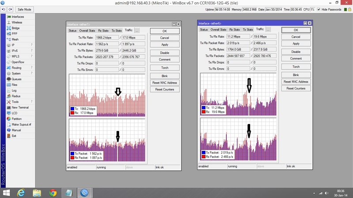Open Chrome from the taskbar
This screenshot has height=198, width=353.
click(53, 193)
